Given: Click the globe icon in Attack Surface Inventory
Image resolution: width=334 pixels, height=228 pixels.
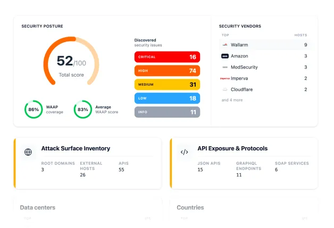Looking at the screenshot, I should [28, 152].
